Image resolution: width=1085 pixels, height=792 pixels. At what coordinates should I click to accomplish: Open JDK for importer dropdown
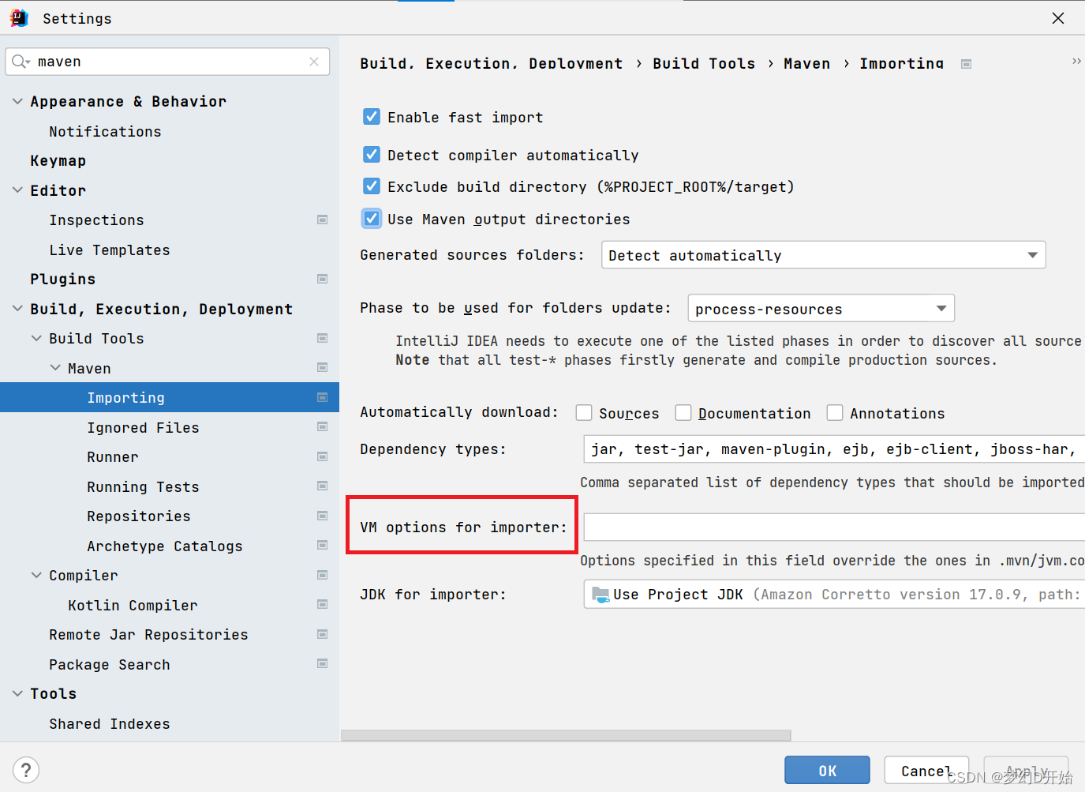point(834,595)
